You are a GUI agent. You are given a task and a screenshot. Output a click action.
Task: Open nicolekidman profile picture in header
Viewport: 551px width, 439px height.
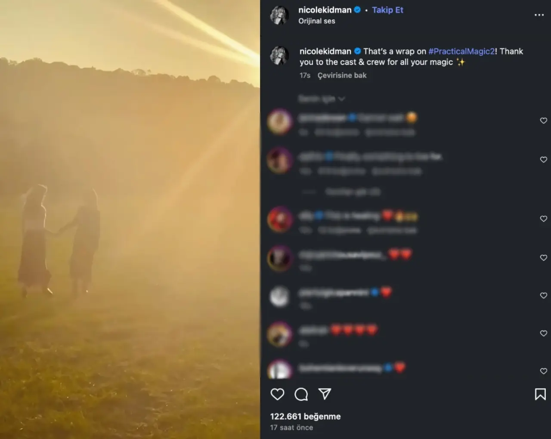pyautogui.click(x=279, y=15)
